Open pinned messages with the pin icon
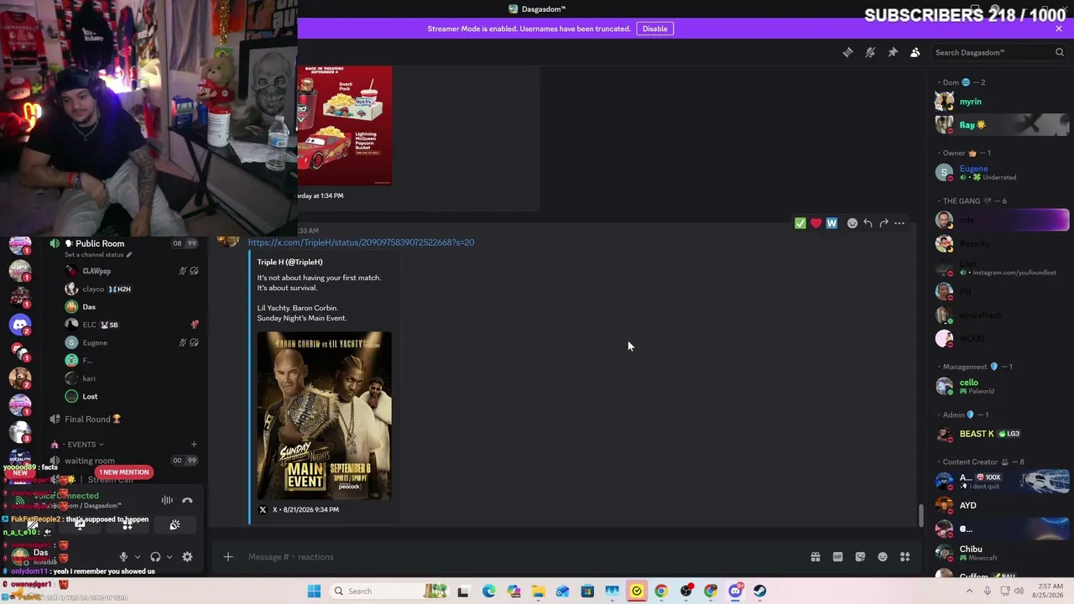Screen dimensions: 1074x604 point(893,53)
